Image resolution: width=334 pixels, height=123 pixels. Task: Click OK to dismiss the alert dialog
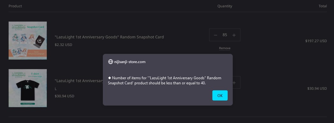(x=220, y=95)
